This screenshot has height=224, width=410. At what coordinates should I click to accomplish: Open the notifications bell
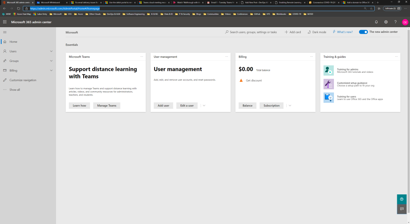click(376, 22)
